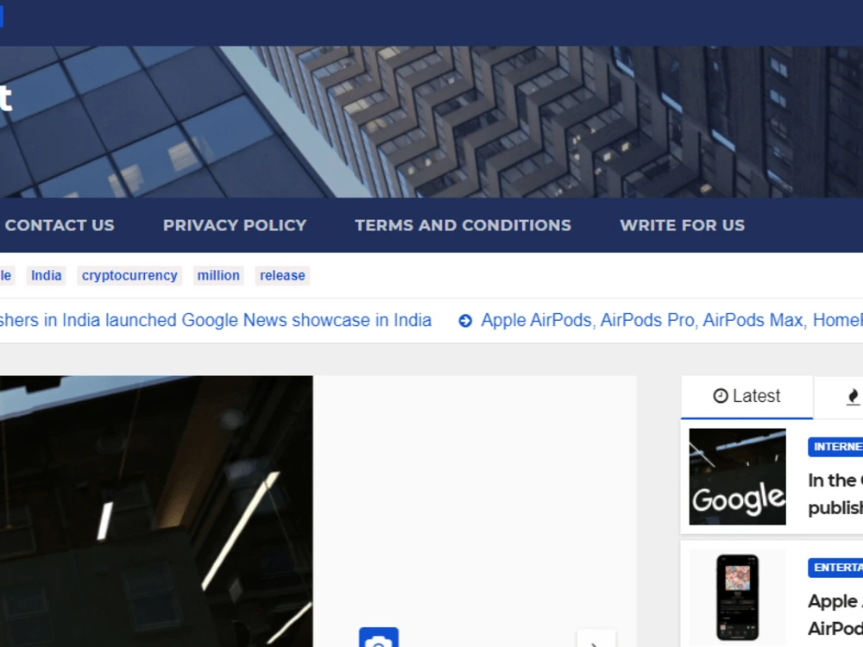Click the arrow icon before the AirPods headline

465,321
